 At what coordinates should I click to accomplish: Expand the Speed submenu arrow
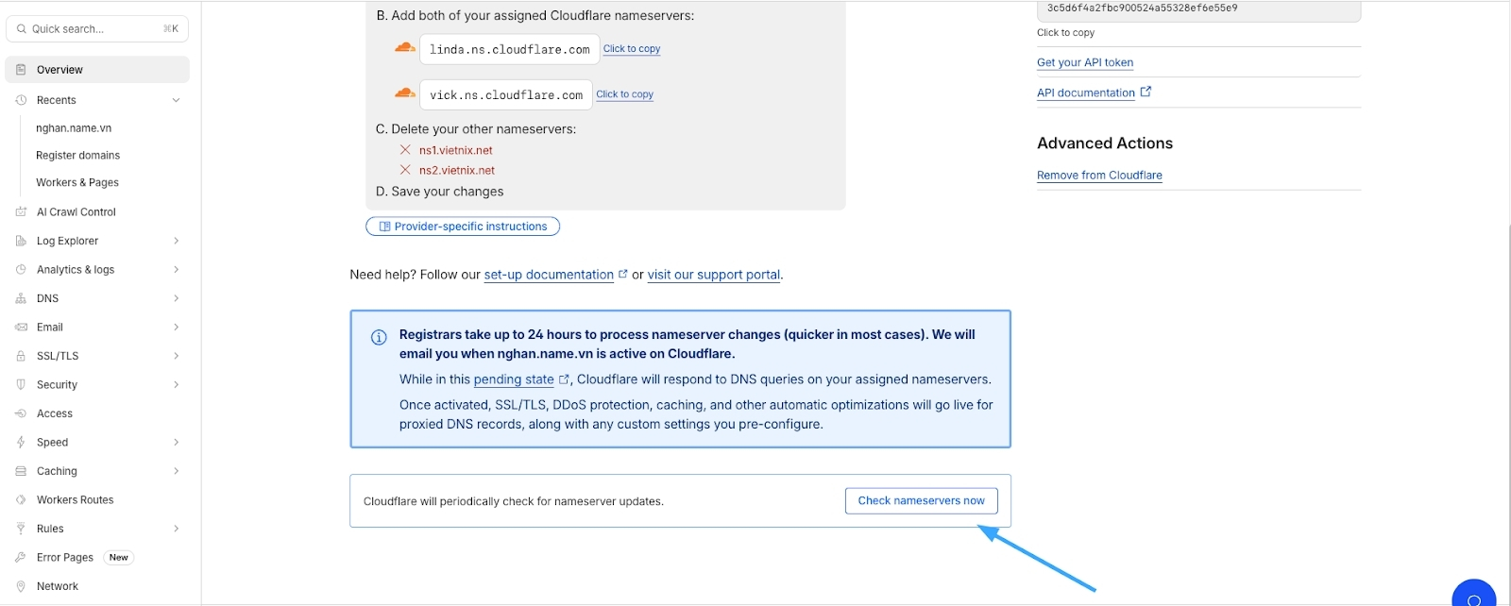pos(176,443)
